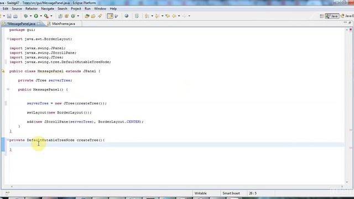Open the Debug dropdown arrow
Viewport: 354px width, 199px height.
[x=30, y=16]
